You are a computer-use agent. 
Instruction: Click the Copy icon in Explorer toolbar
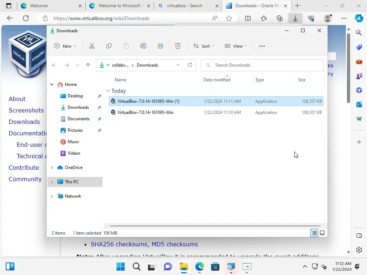[109, 46]
